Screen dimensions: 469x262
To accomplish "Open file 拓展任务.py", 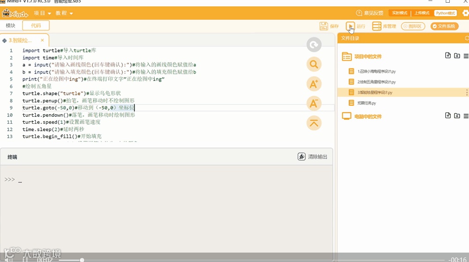I will coord(367,103).
